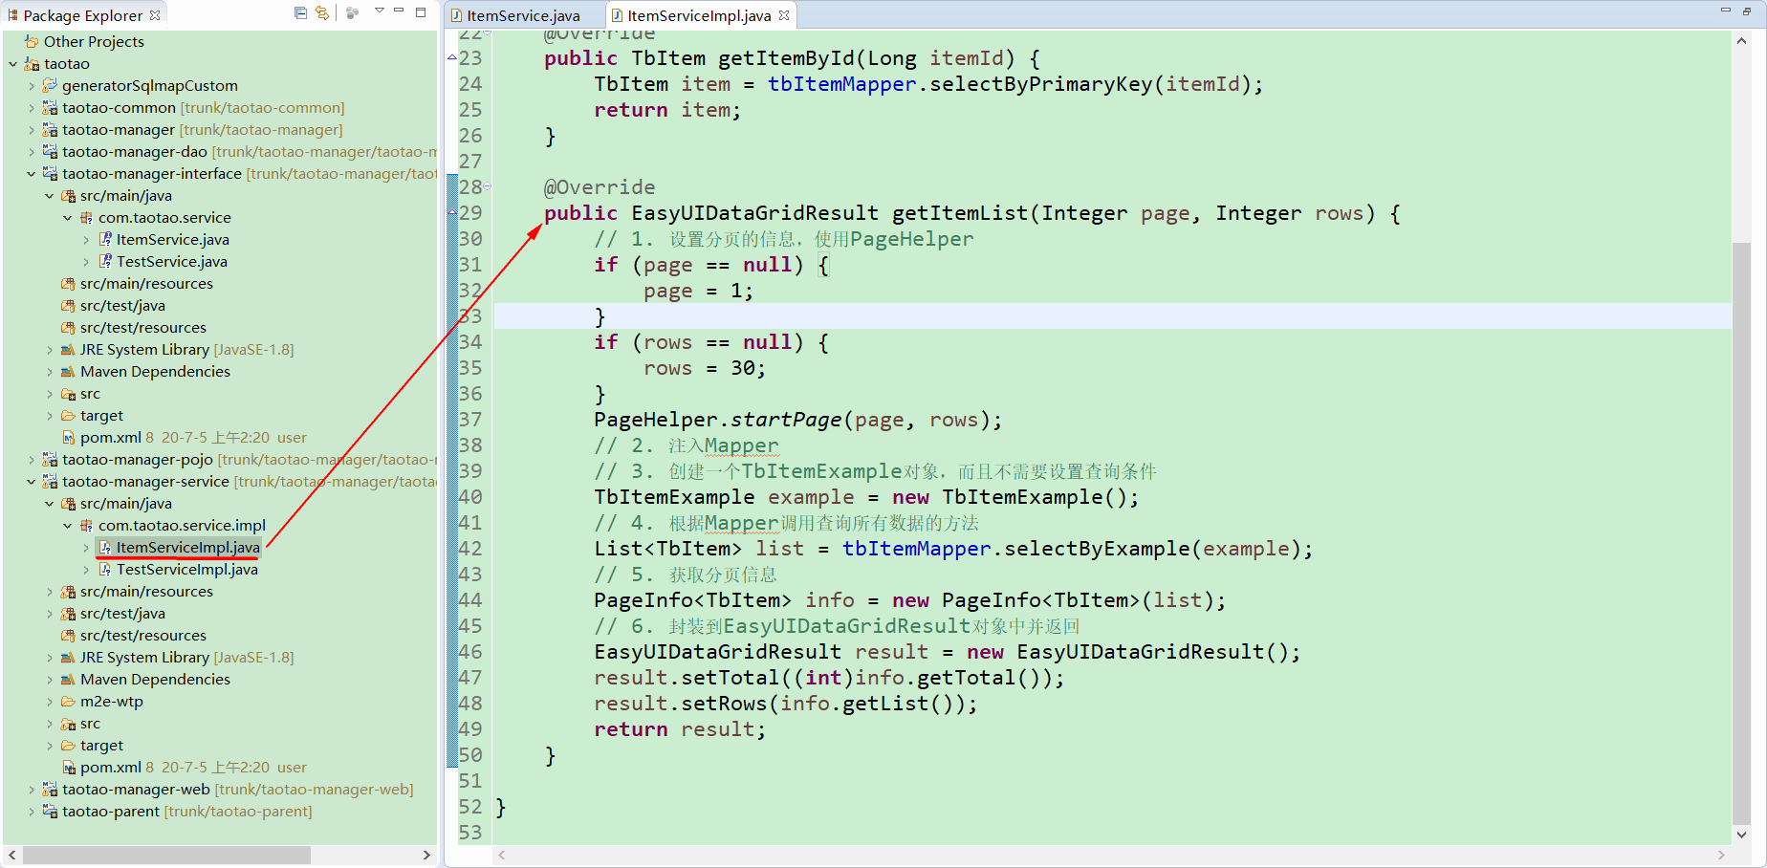Click the tbItemMapper field on line 24
Viewport: 1767px width, 868px height.
click(841, 84)
